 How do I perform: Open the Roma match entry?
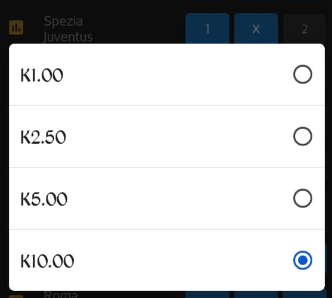click(x=61, y=294)
